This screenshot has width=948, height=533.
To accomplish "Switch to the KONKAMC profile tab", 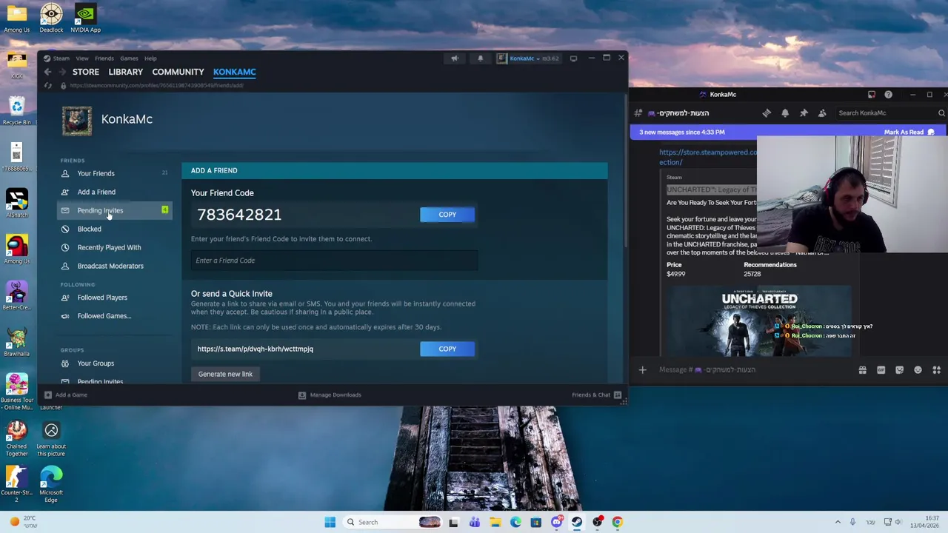I will 235,72.
